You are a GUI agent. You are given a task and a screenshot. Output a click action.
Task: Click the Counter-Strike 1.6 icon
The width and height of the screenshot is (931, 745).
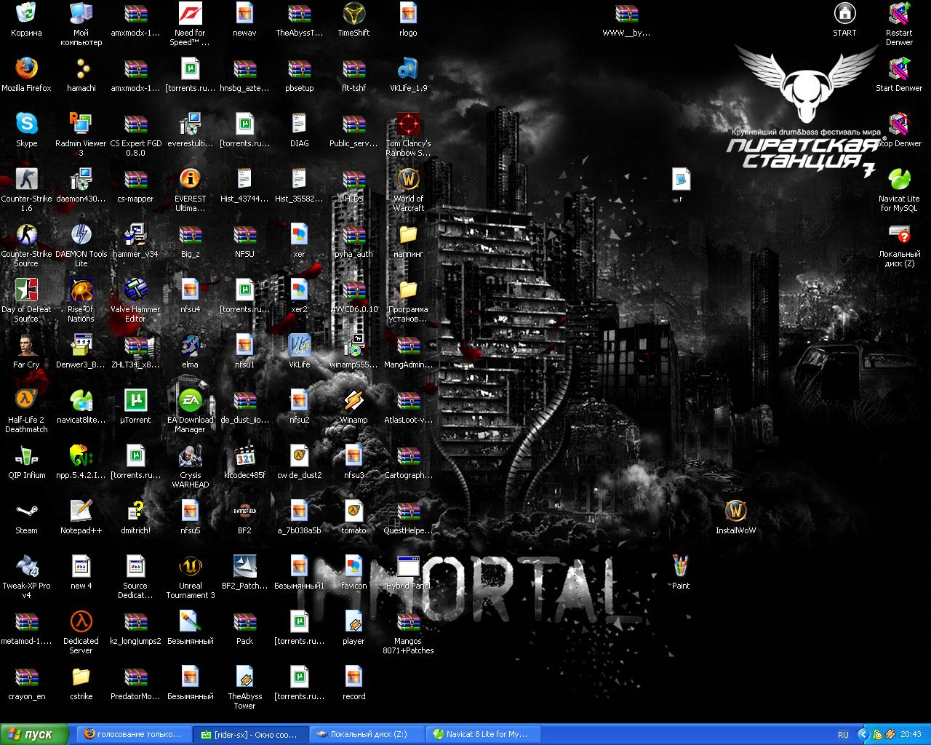coord(26,180)
